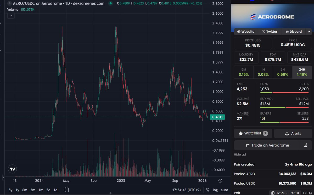Click the MKT CAP $439.6M box
The image size is (314, 195).
click(300, 57)
